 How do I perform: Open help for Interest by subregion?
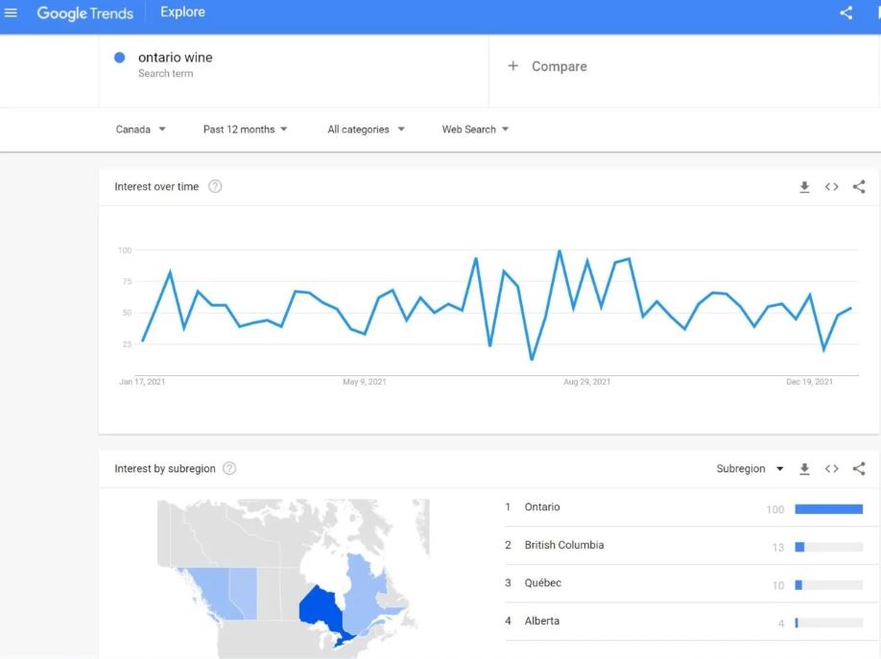click(x=229, y=469)
